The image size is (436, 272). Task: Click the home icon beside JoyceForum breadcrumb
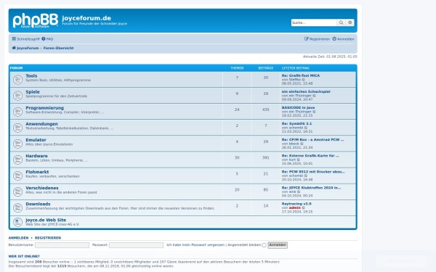coord(14,48)
